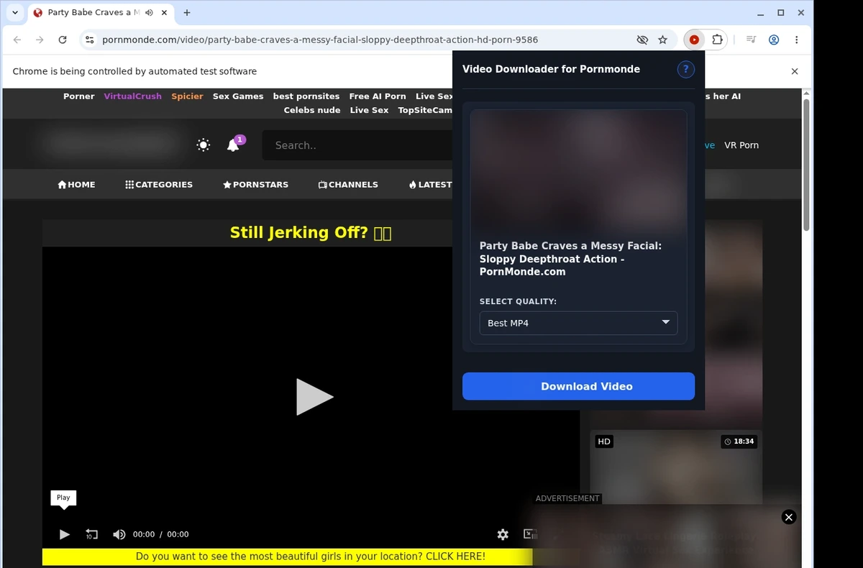Open the CATEGORIES menu item
Screen dimensions: 863x568
click(159, 185)
